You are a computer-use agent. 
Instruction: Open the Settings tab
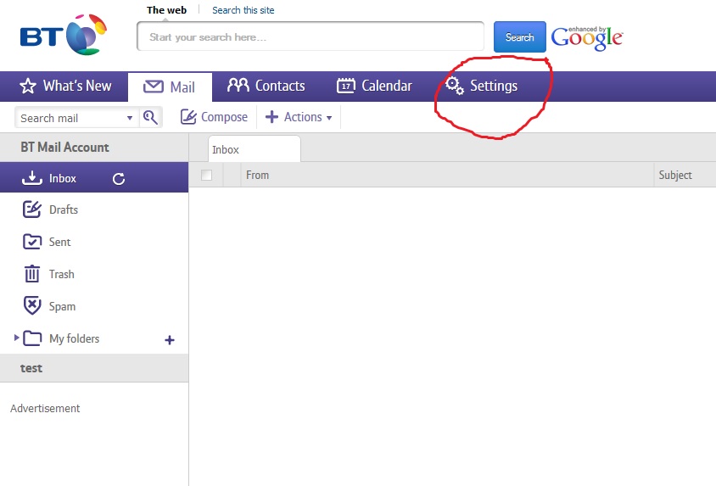click(482, 86)
